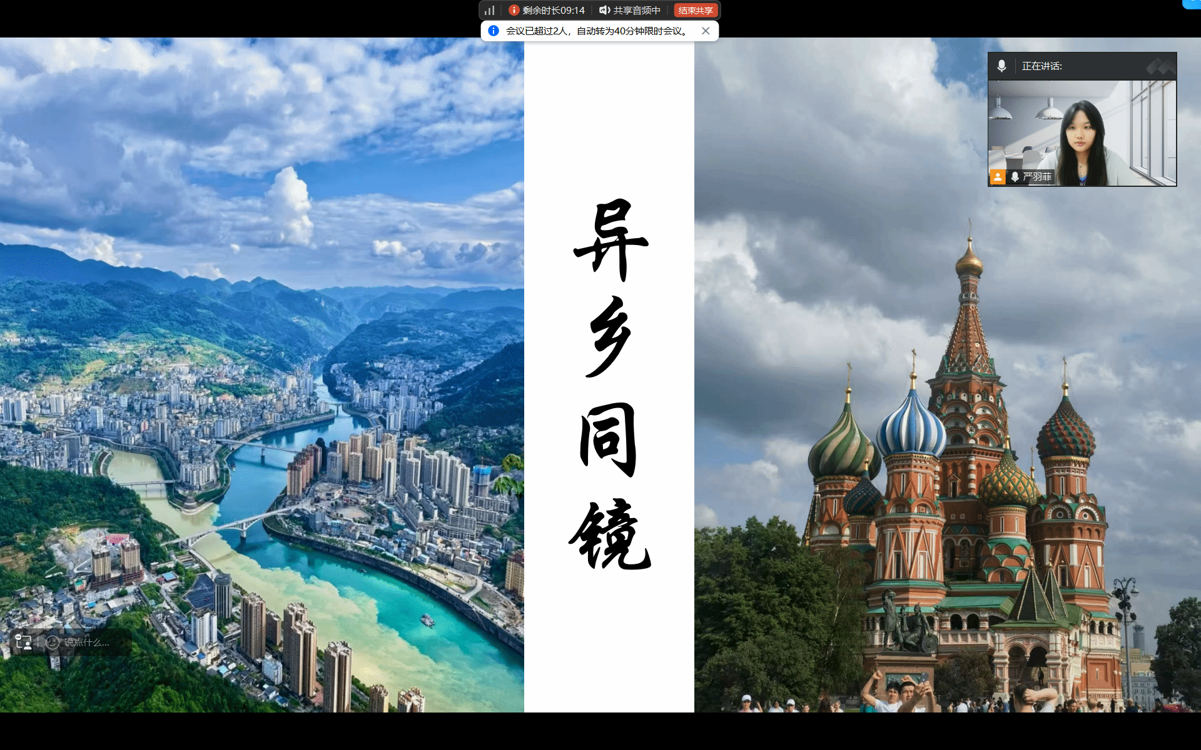Click the blue info icon in the notification
Image resolution: width=1201 pixels, height=750 pixels.
pos(494,31)
